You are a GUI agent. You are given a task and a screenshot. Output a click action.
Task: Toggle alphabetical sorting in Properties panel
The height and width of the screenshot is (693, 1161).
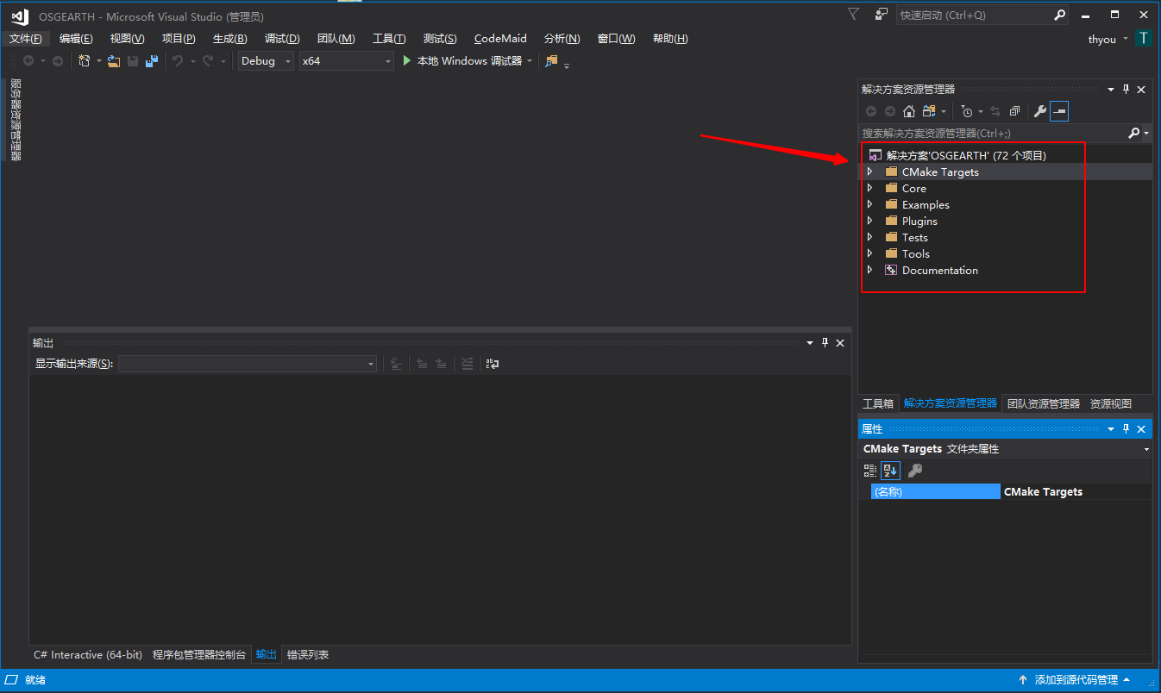click(890, 471)
